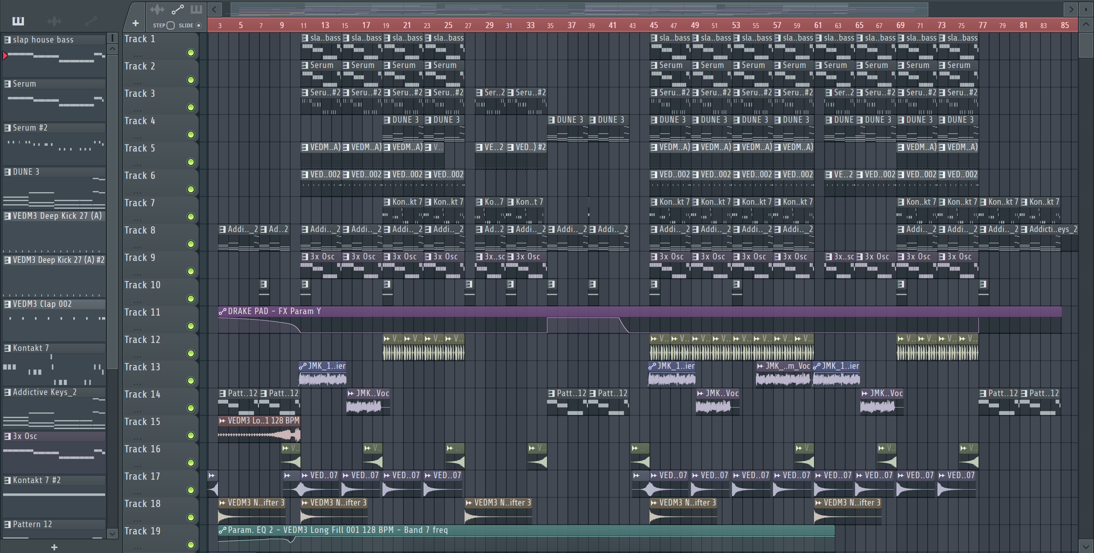Click the Pattern 12 icon in picker

coord(7,524)
